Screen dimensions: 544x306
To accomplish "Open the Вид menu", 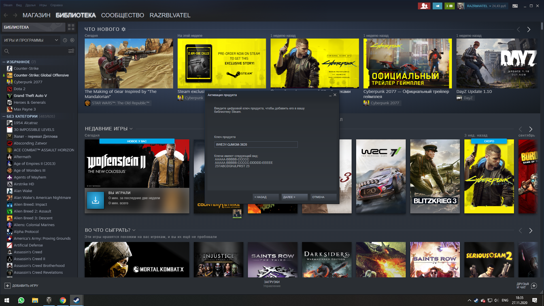I will (x=19, y=5).
